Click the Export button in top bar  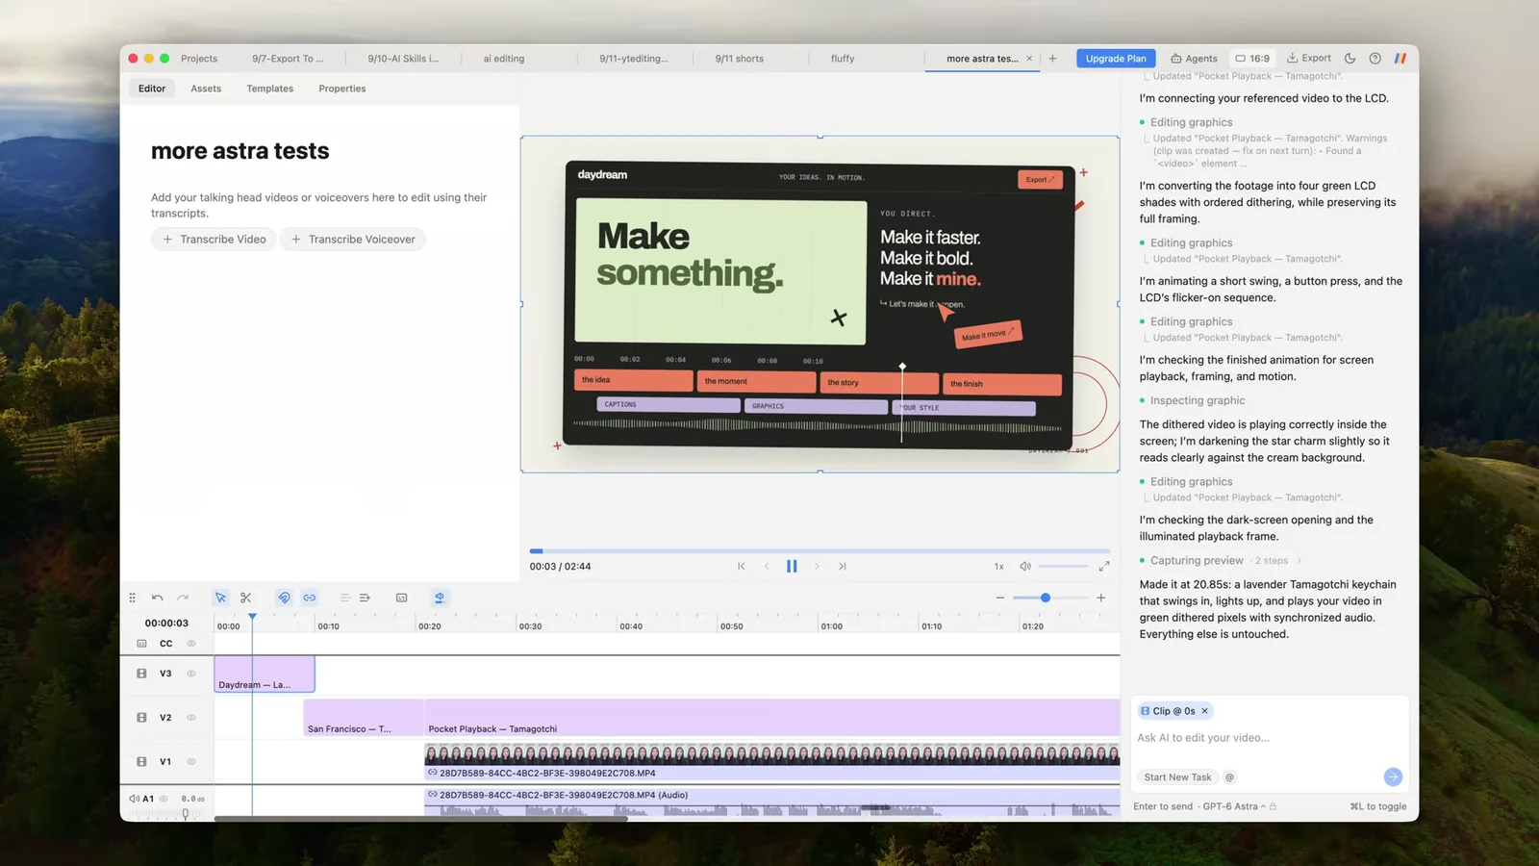click(1309, 59)
